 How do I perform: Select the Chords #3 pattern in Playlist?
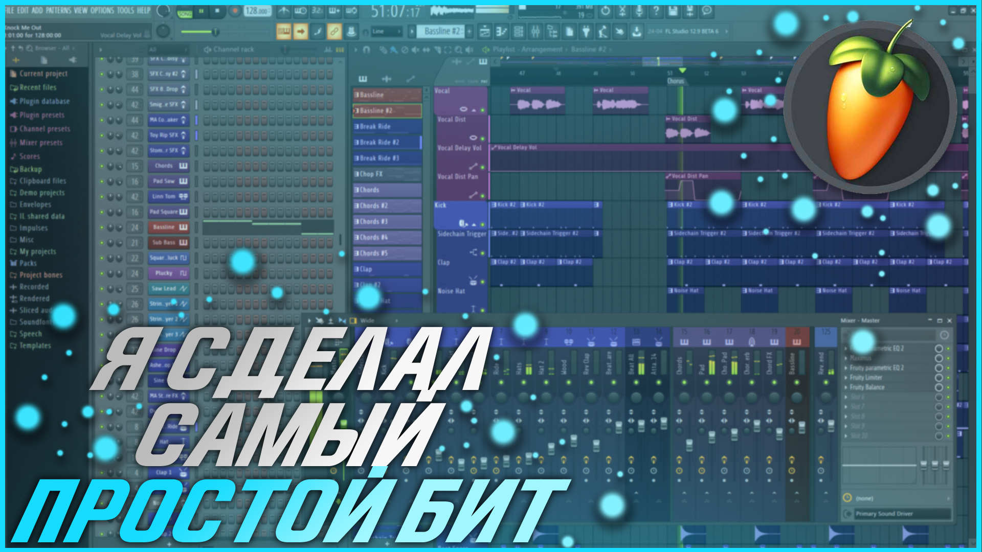(x=387, y=221)
